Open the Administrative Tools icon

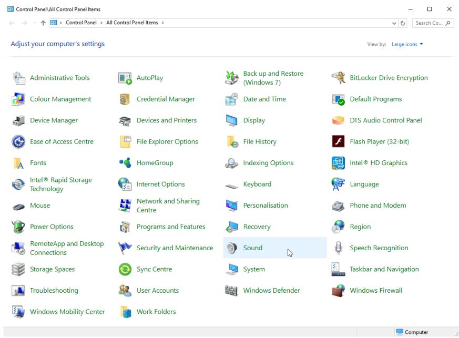point(19,78)
